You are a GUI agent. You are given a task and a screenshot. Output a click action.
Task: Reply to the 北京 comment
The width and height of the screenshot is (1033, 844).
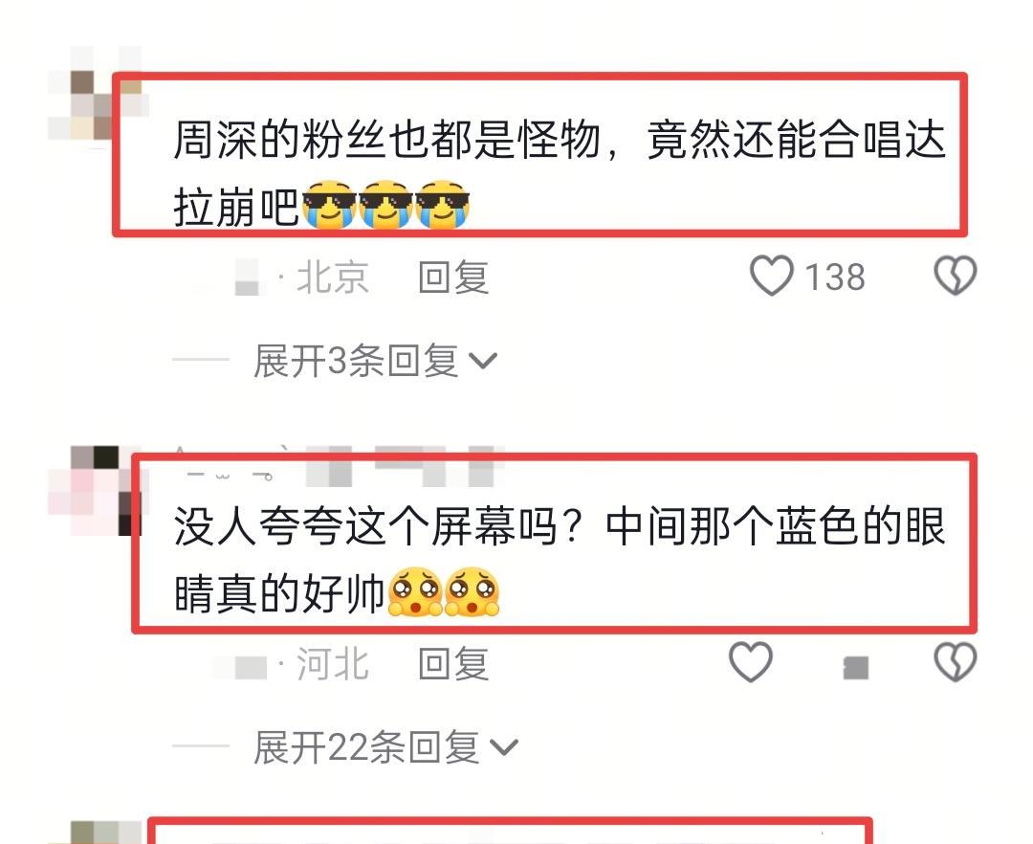453,277
